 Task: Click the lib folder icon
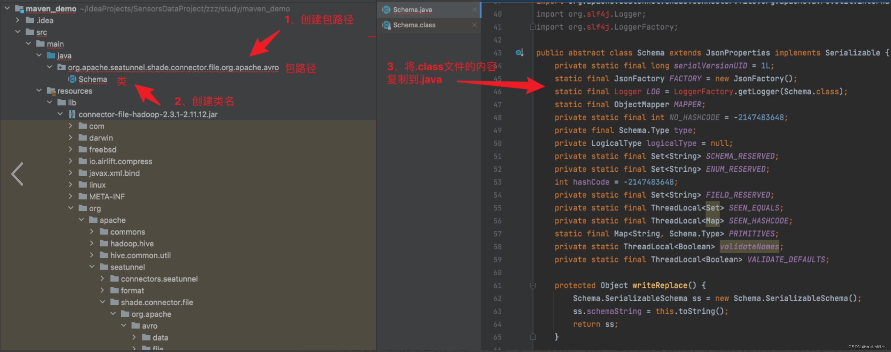tap(62, 102)
